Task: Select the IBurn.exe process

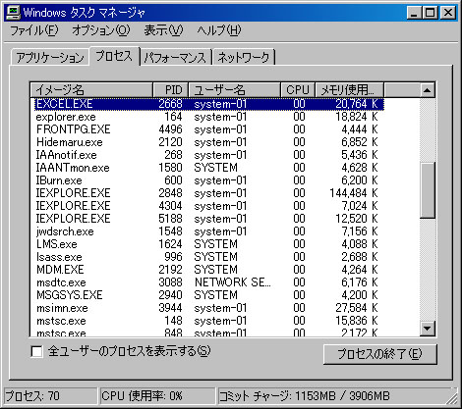Action: click(209, 180)
